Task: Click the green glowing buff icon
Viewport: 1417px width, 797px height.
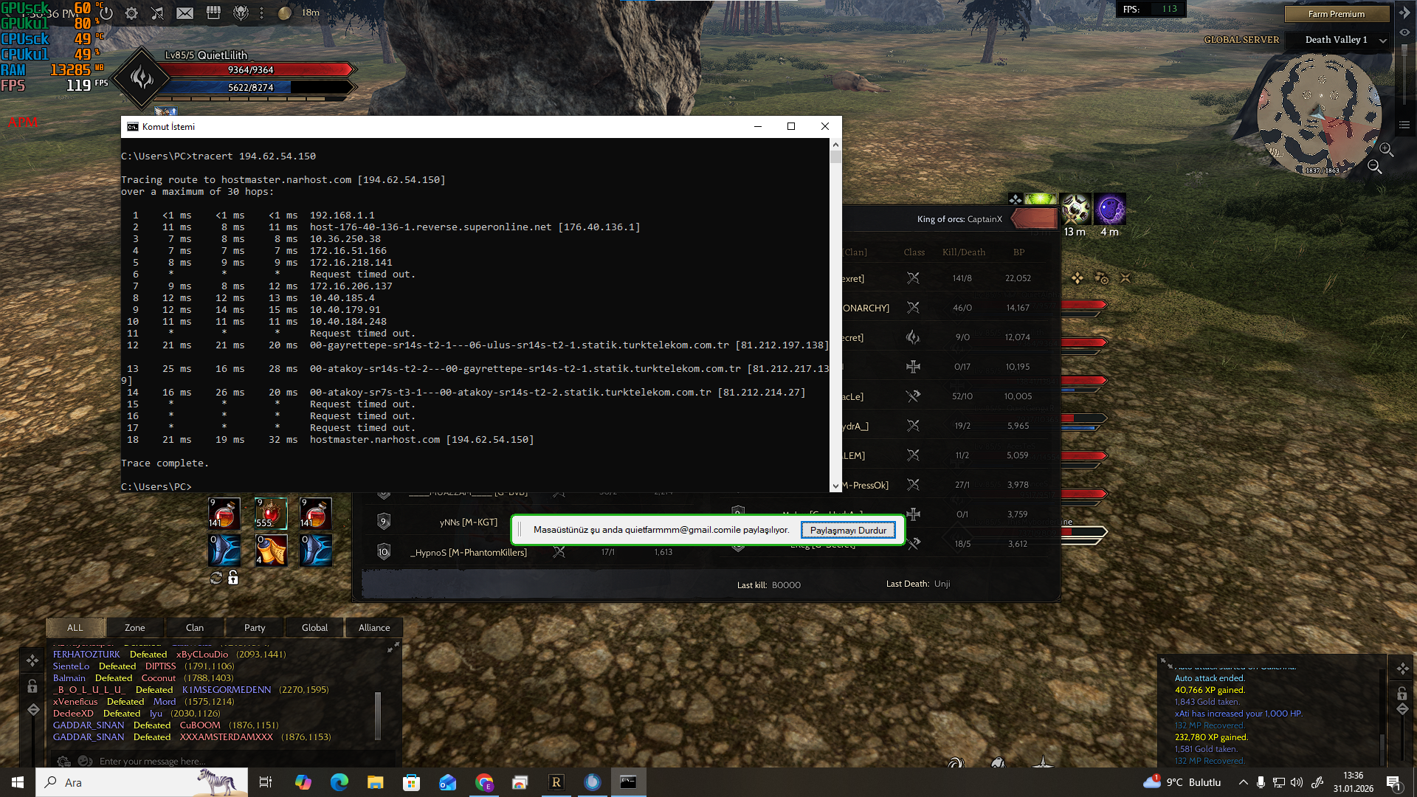Action: pyautogui.click(x=1041, y=199)
